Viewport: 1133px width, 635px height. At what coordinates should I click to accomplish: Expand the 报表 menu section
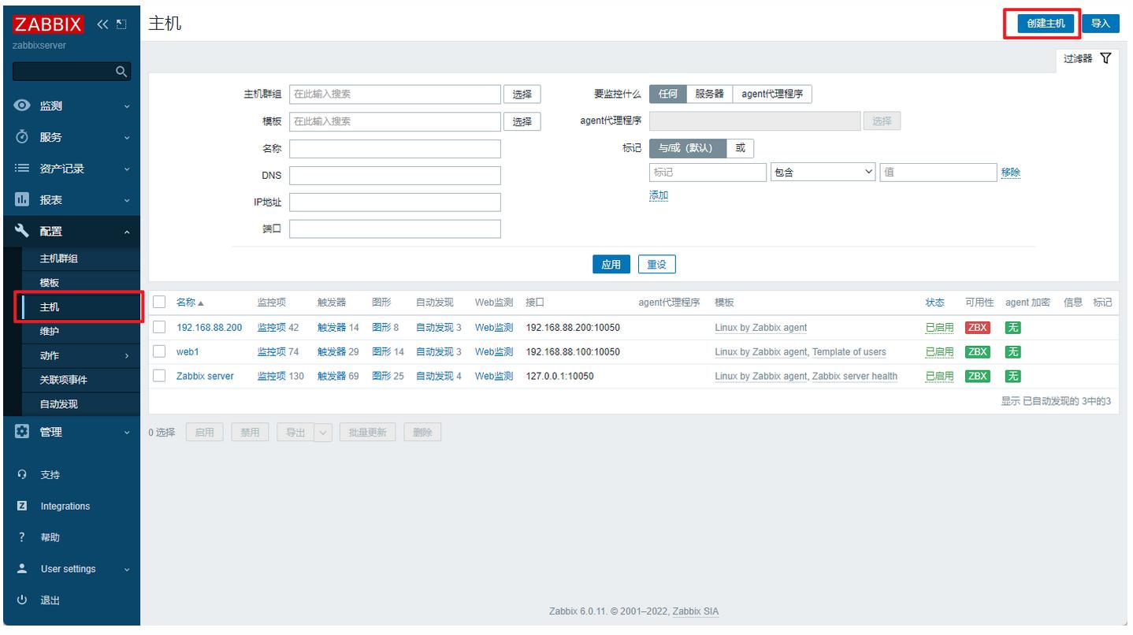tap(127, 201)
